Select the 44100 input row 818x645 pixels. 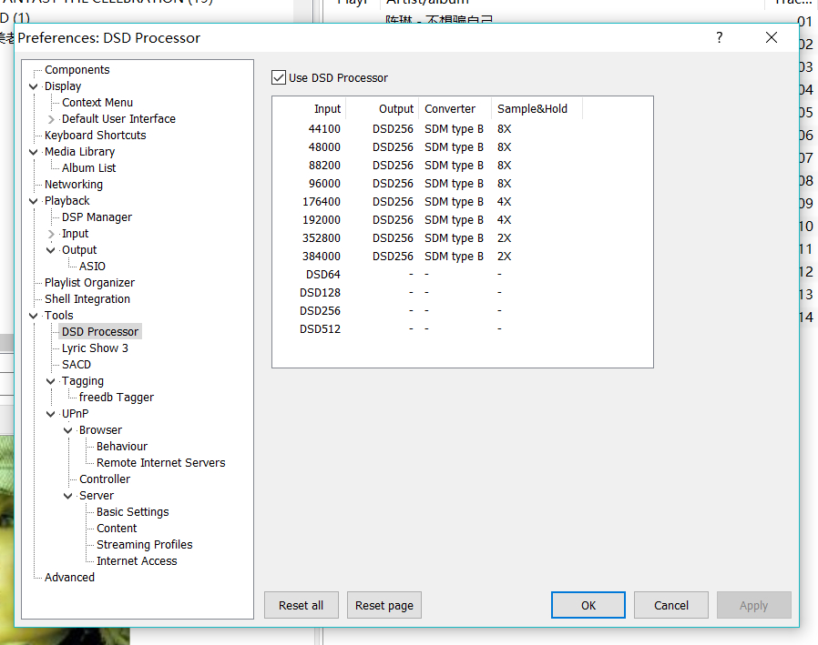pyautogui.click(x=462, y=128)
